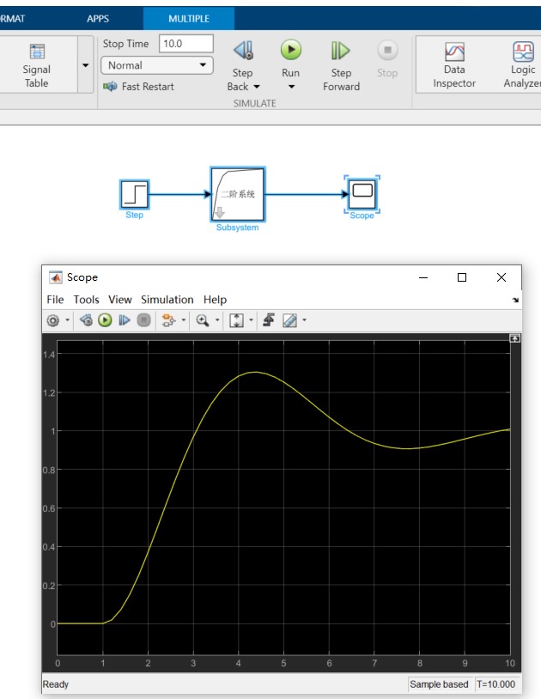Click the Run icon in Scope toolbar

tap(105, 320)
